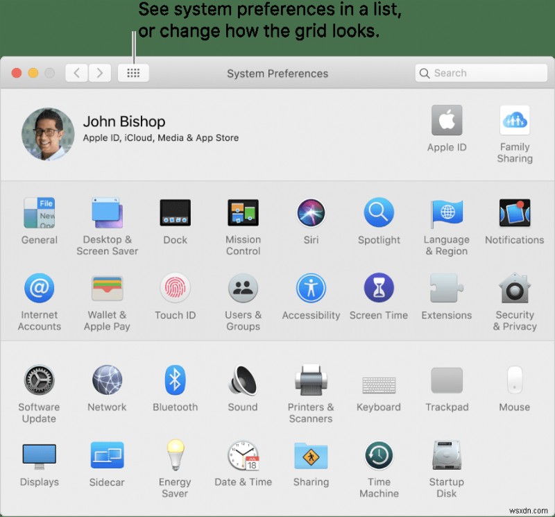The width and height of the screenshot is (555, 517).
Task: Click John Bishop's profile picture
Action: [x=48, y=134]
